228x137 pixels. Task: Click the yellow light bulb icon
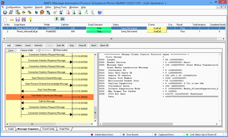[30, 19]
